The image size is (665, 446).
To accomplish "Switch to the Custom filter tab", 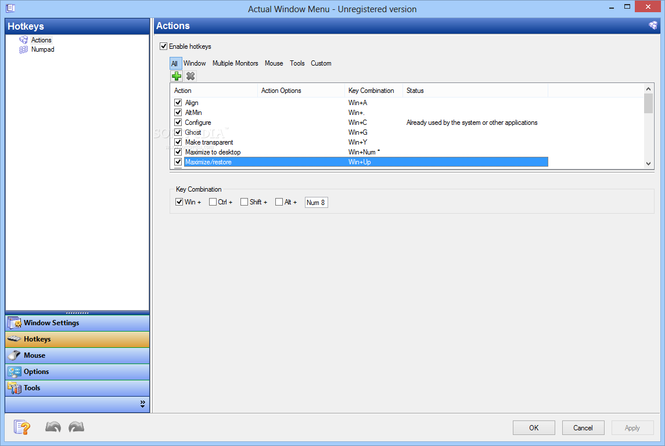I will click(x=321, y=63).
